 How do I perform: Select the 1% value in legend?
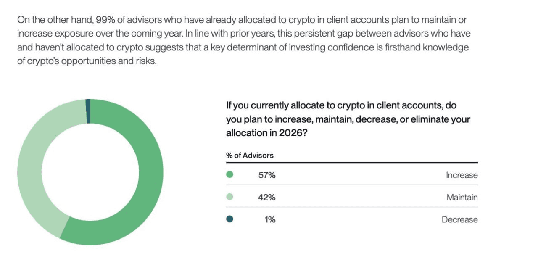coord(270,219)
